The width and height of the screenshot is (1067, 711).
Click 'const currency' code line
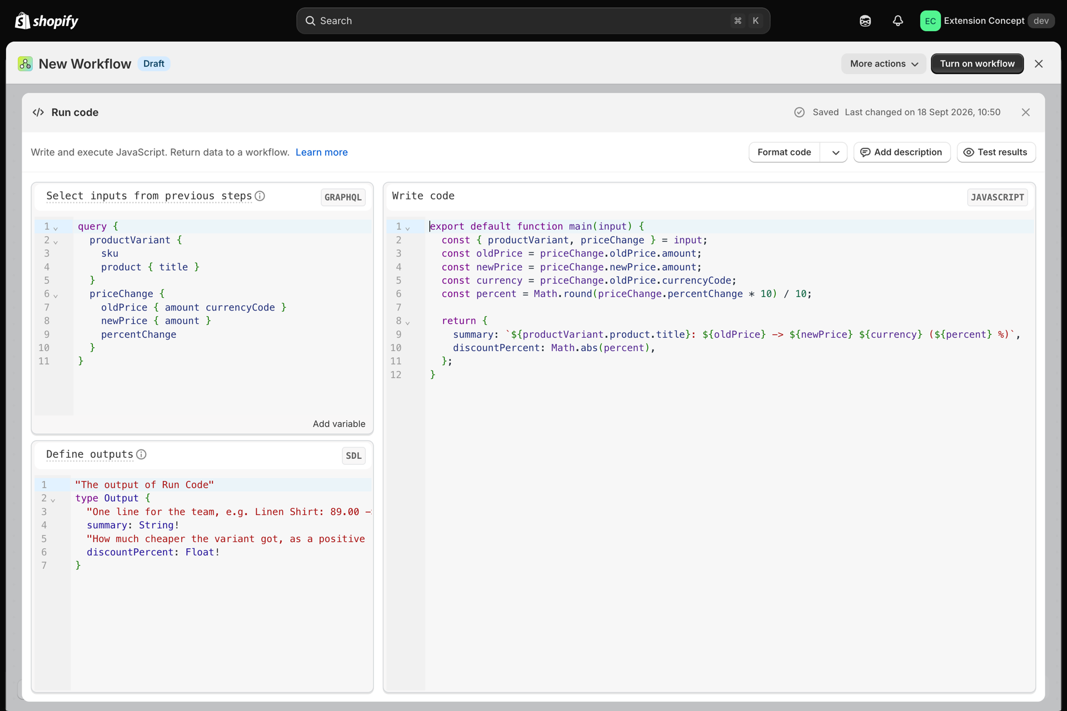point(589,281)
